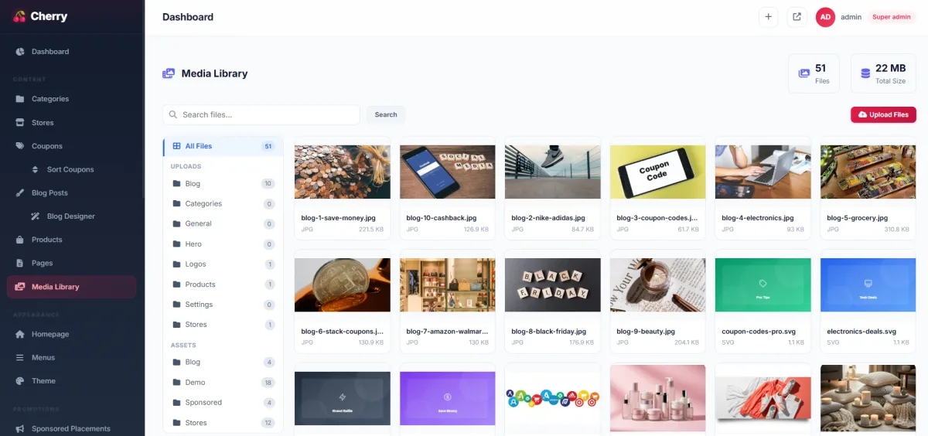
Task: Click the blog-10-cashback.jpg file name
Action: (x=442, y=218)
